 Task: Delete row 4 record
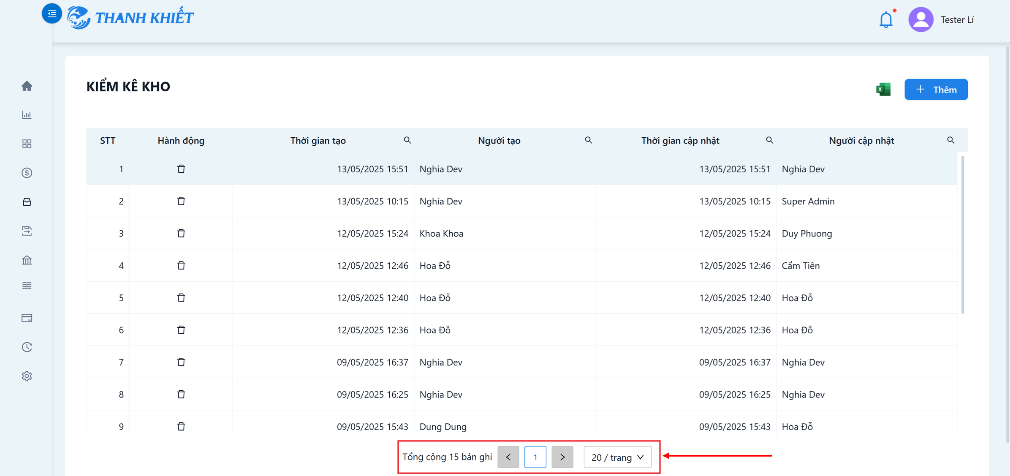click(x=181, y=266)
